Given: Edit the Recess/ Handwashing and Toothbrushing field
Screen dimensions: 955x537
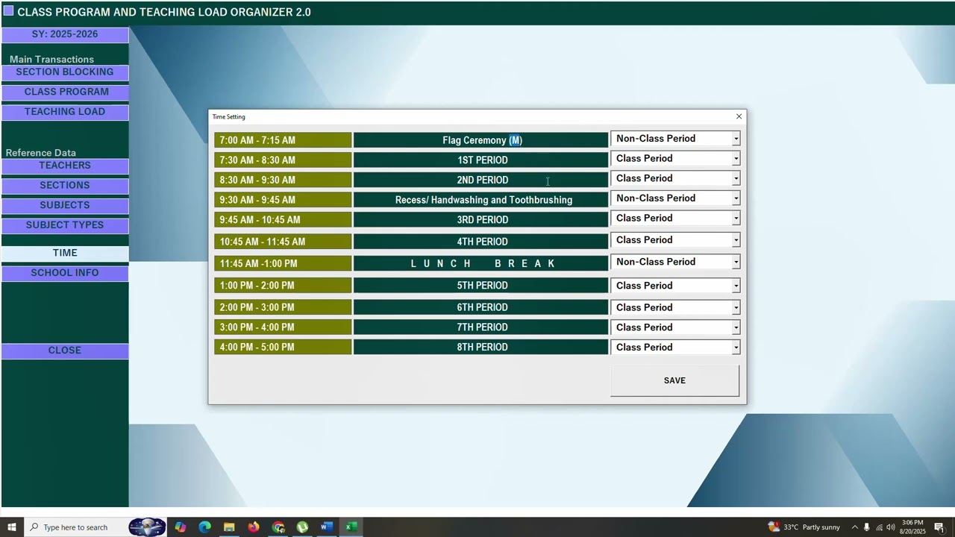Looking at the screenshot, I should tap(480, 200).
